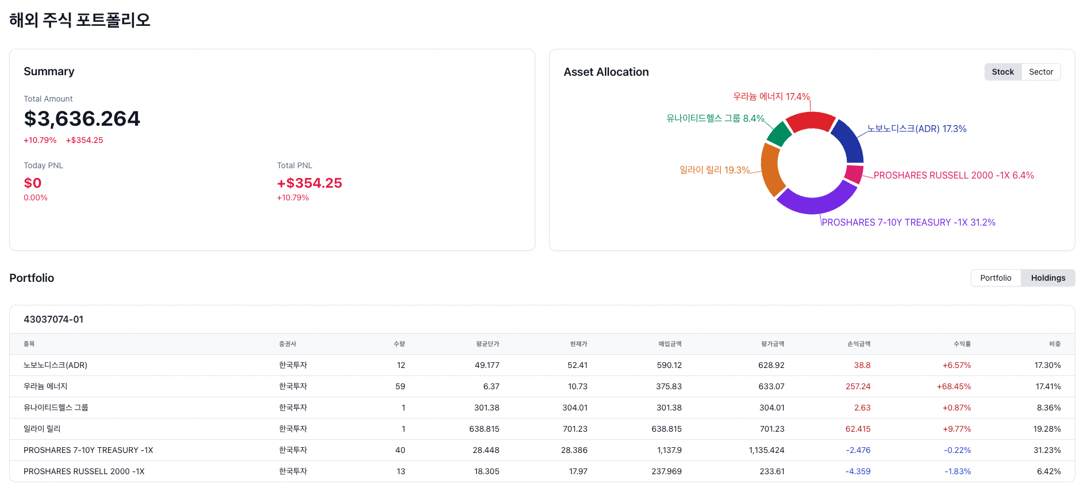Select the Holdings view tab
Viewport: 1088px width, 496px height.
(1048, 278)
